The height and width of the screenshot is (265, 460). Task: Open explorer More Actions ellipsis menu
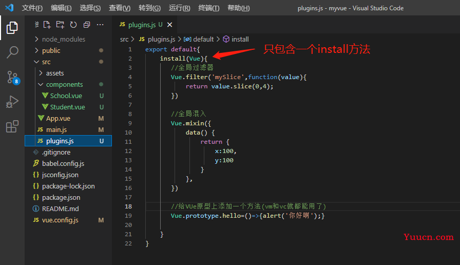tap(100, 25)
